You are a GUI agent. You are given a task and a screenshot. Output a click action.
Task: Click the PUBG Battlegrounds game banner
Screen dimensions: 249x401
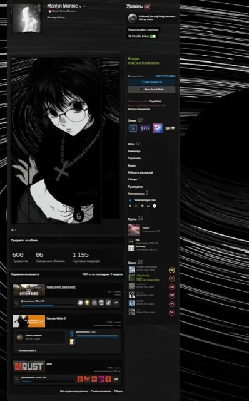(29, 290)
